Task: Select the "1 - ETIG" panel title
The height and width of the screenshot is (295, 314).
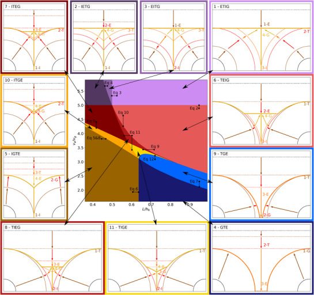Action: (x=221, y=6)
